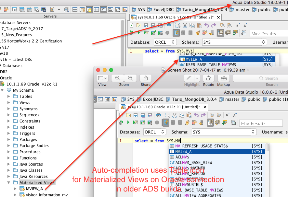The height and width of the screenshot is (197, 288).
Task: Click the Rotate icon in Preview
Action: pos(208,78)
